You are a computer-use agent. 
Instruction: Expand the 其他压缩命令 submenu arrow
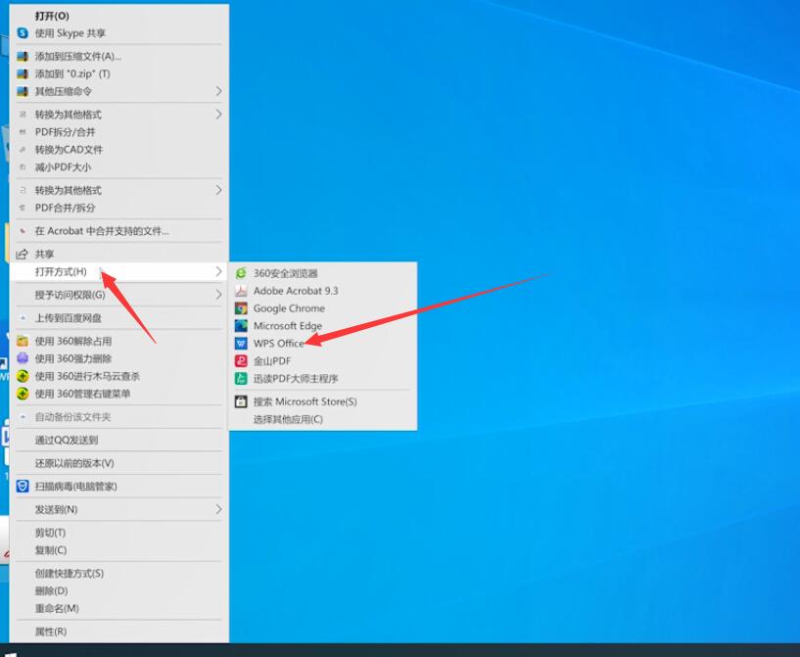[218, 91]
